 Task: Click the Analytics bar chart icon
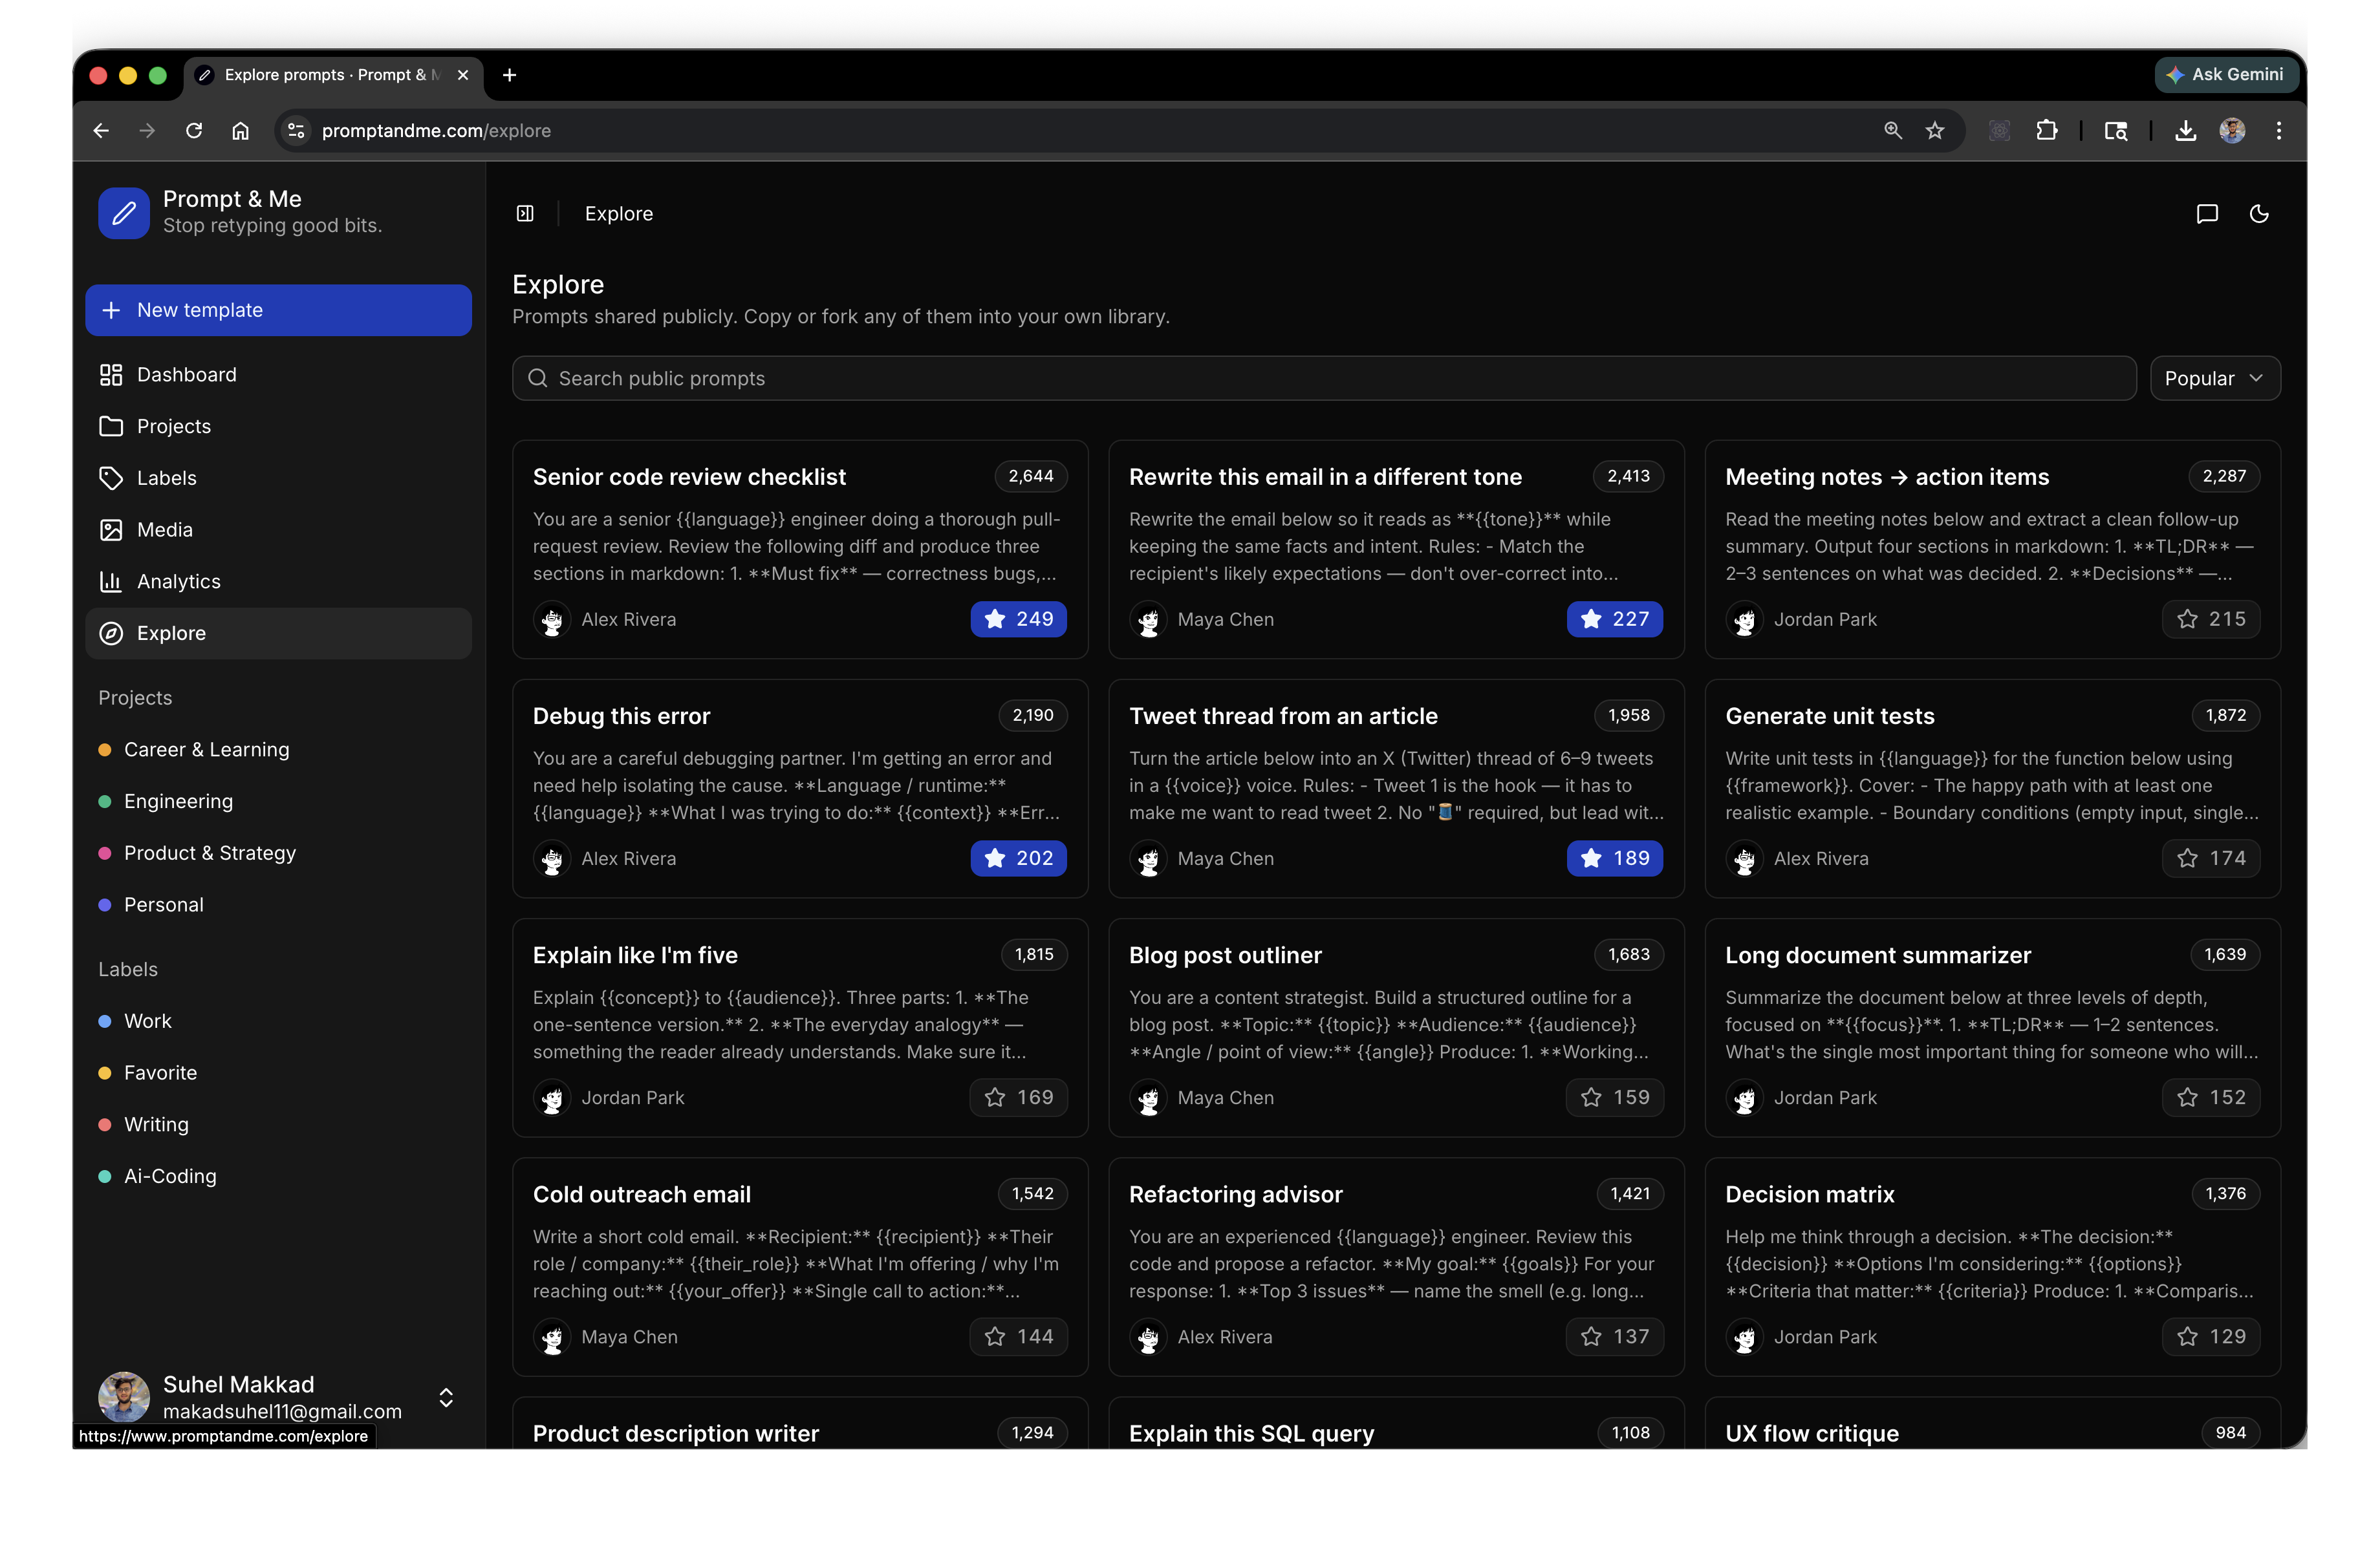[x=111, y=582]
